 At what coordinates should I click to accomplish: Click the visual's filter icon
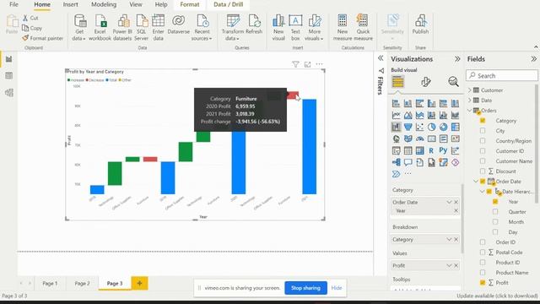tap(295, 64)
